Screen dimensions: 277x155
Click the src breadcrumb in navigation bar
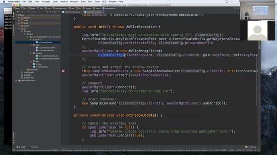24,8
